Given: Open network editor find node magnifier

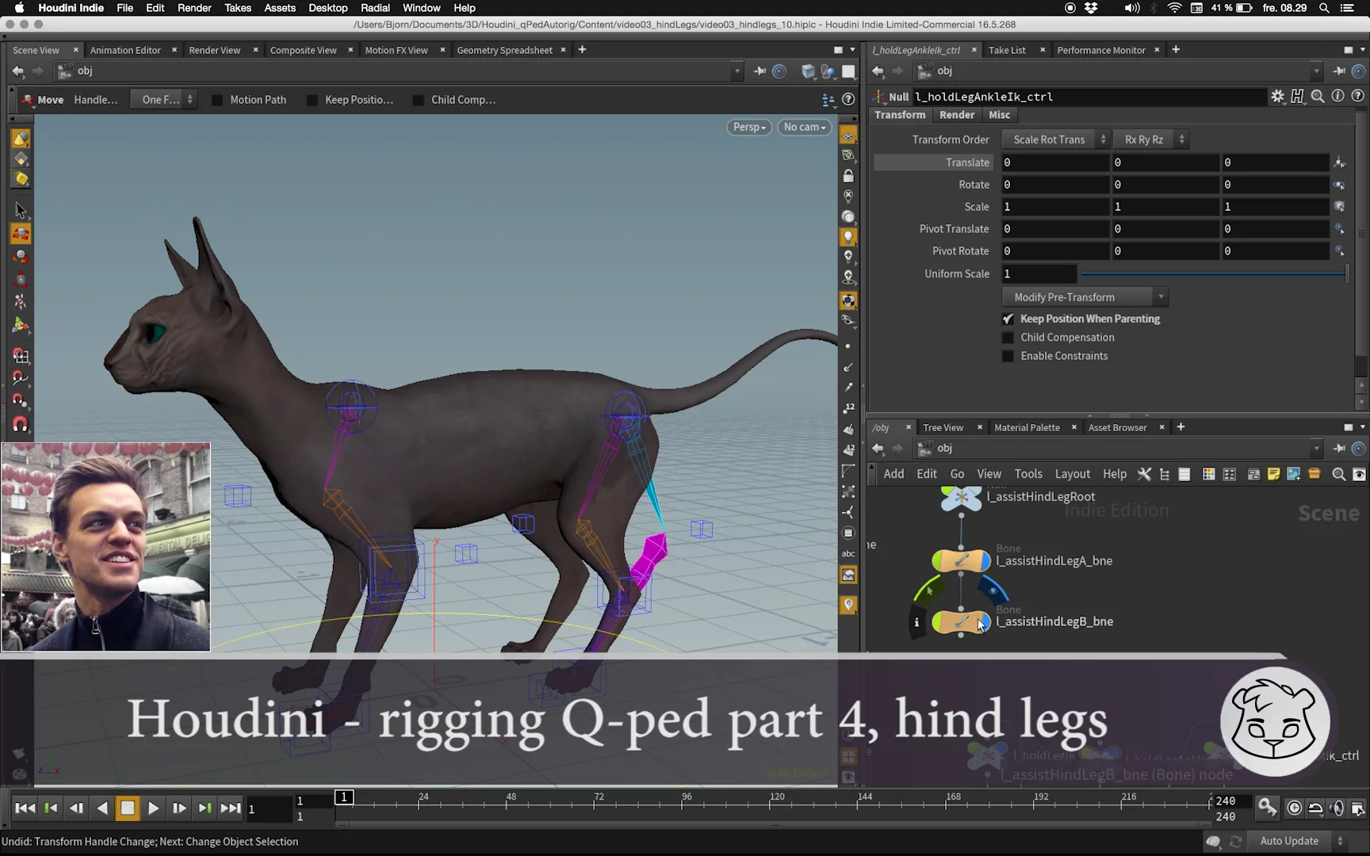Looking at the screenshot, I should click(x=1338, y=474).
